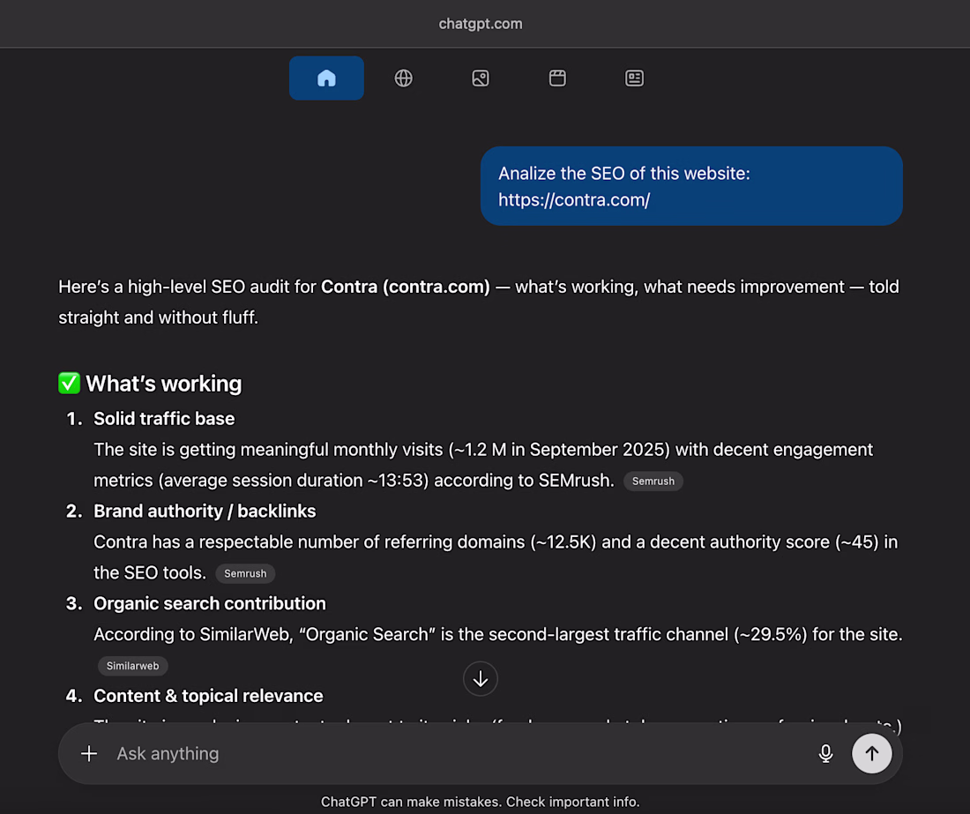
Task: Click the chatgpt.com address bar
Action: [481, 24]
